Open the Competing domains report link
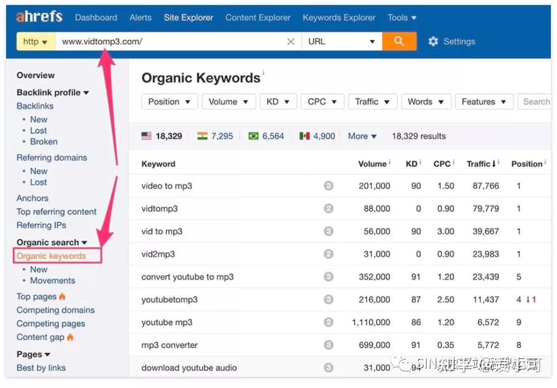The width and height of the screenshot is (557, 388). pyautogui.click(x=55, y=310)
